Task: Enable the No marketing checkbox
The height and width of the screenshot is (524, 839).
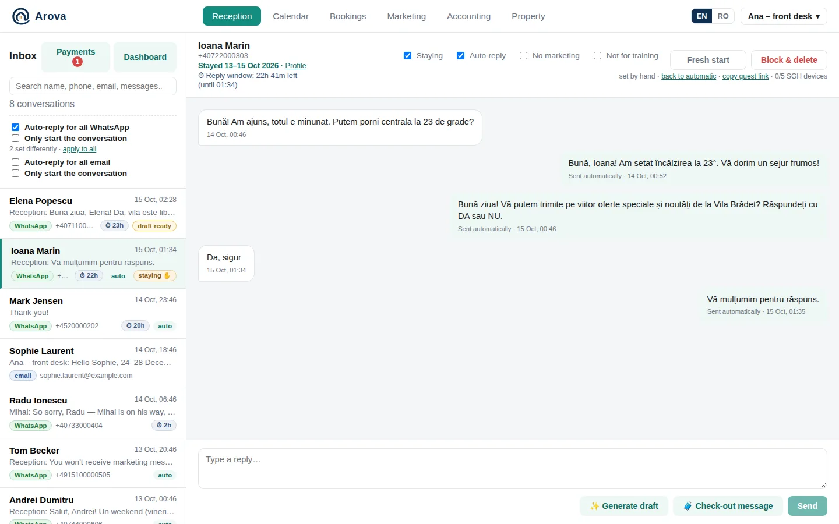Action: 523,56
